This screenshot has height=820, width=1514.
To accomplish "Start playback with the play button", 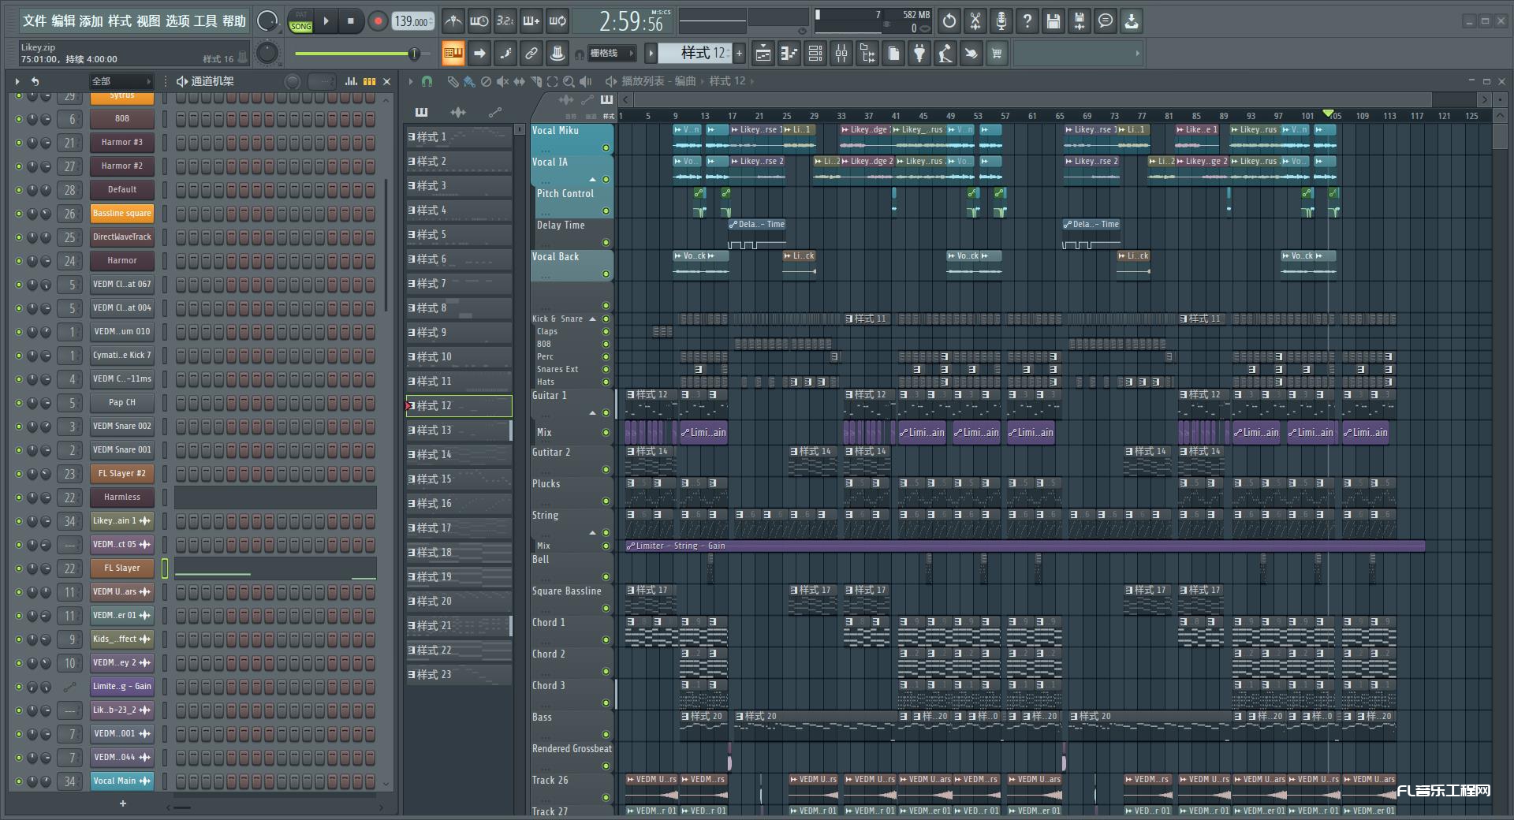I will tap(326, 21).
